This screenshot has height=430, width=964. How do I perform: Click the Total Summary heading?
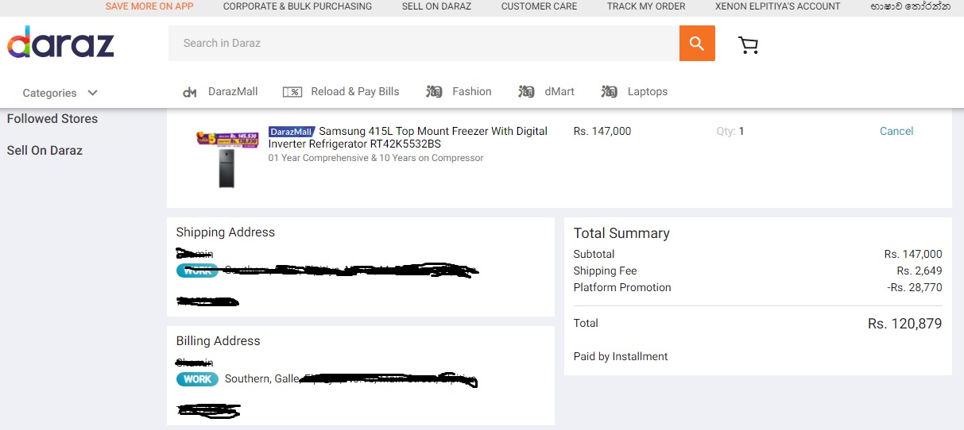pyautogui.click(x=621, y=233)
